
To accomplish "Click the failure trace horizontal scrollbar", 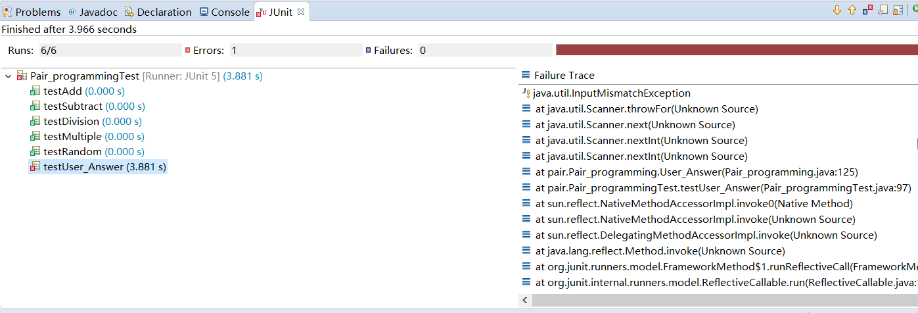I will click(723, 301).
